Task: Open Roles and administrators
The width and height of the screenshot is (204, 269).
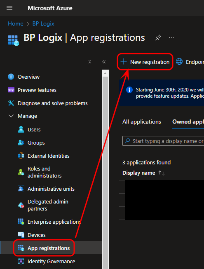Action: click(45, 172)
